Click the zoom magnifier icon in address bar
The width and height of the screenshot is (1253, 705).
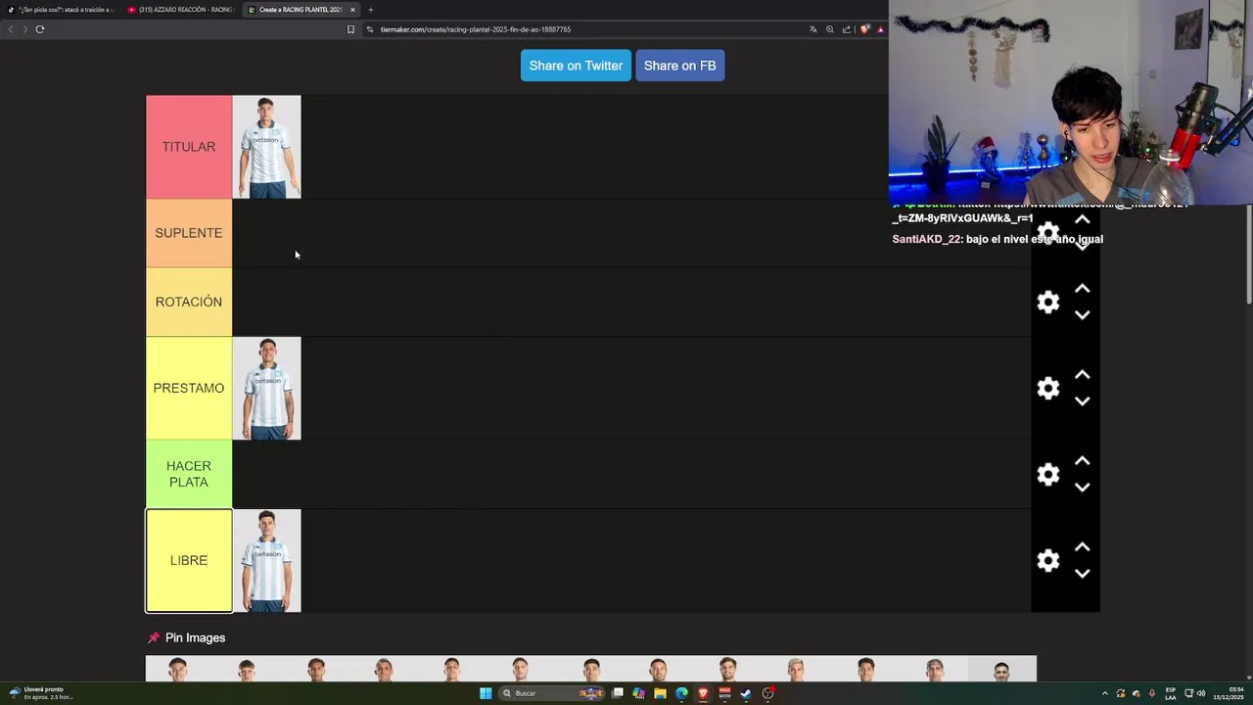[x=830, y=29]
